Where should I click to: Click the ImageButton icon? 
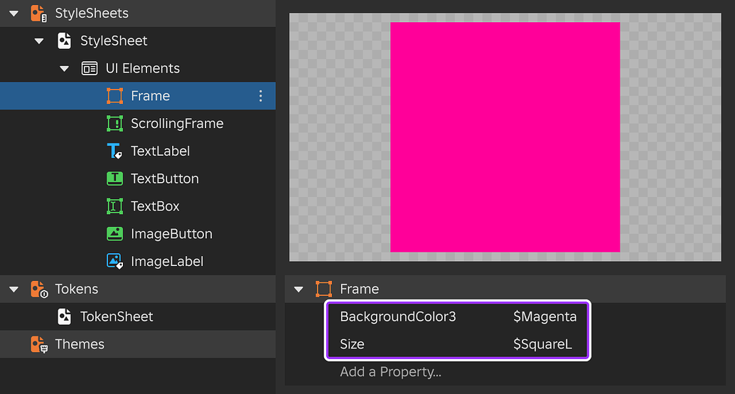tap(115, 233)
